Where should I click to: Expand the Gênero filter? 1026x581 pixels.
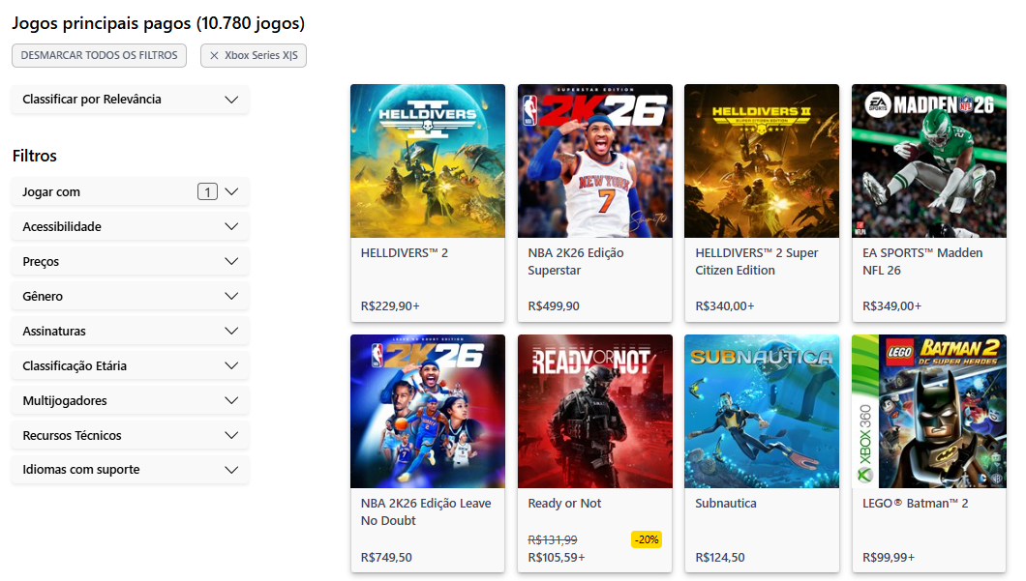point(131,296)
